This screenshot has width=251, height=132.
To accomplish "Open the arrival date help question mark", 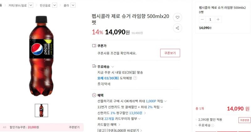I will [x=135, y=78].
